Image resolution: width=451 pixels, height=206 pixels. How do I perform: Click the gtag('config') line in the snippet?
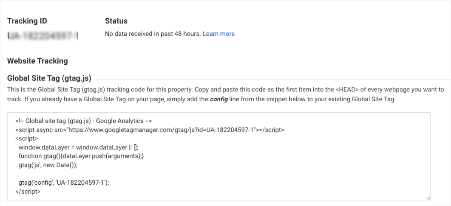tap(64, 183)
